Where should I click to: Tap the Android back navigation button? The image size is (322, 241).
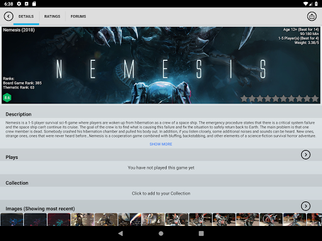point(121,233)
